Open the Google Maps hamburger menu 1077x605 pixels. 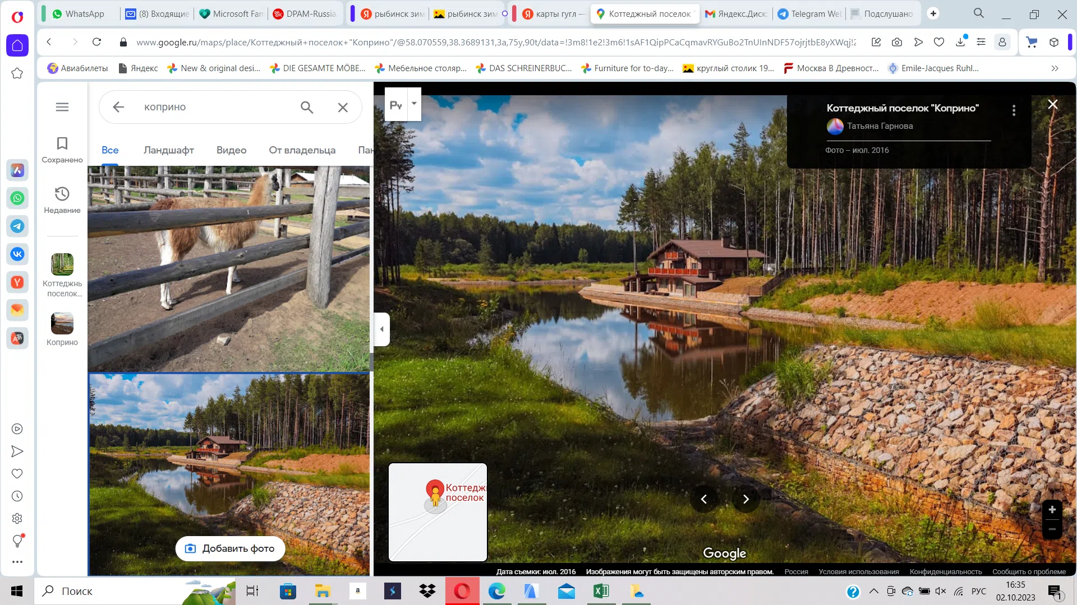pyautogui.click(x=62, y=107)
